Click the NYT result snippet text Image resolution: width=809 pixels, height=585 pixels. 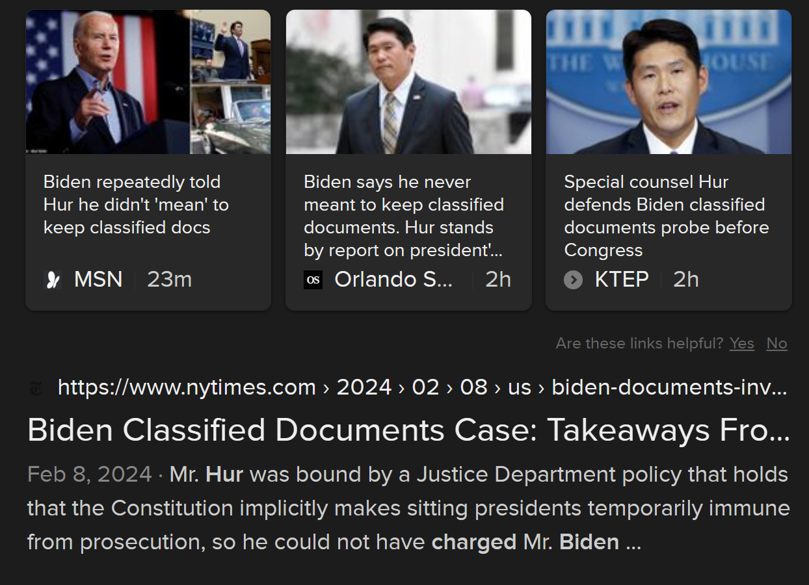tap(408, 508)
